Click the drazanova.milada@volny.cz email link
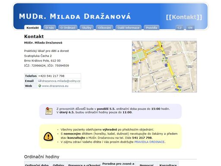 [61, 81]
